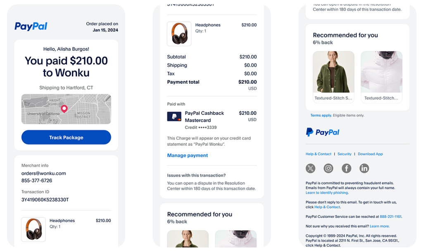
Task: Open the Learn more link about this email
Action: click(x=379, y=226)
